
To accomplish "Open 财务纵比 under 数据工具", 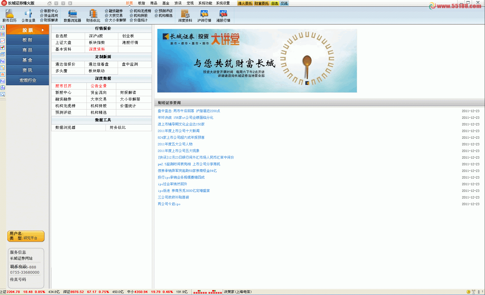I will (118, 127).
